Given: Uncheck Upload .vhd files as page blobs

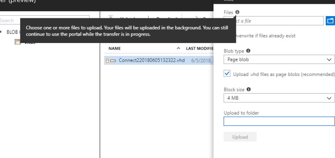Looking at the screenshot, I should (227, 74).
